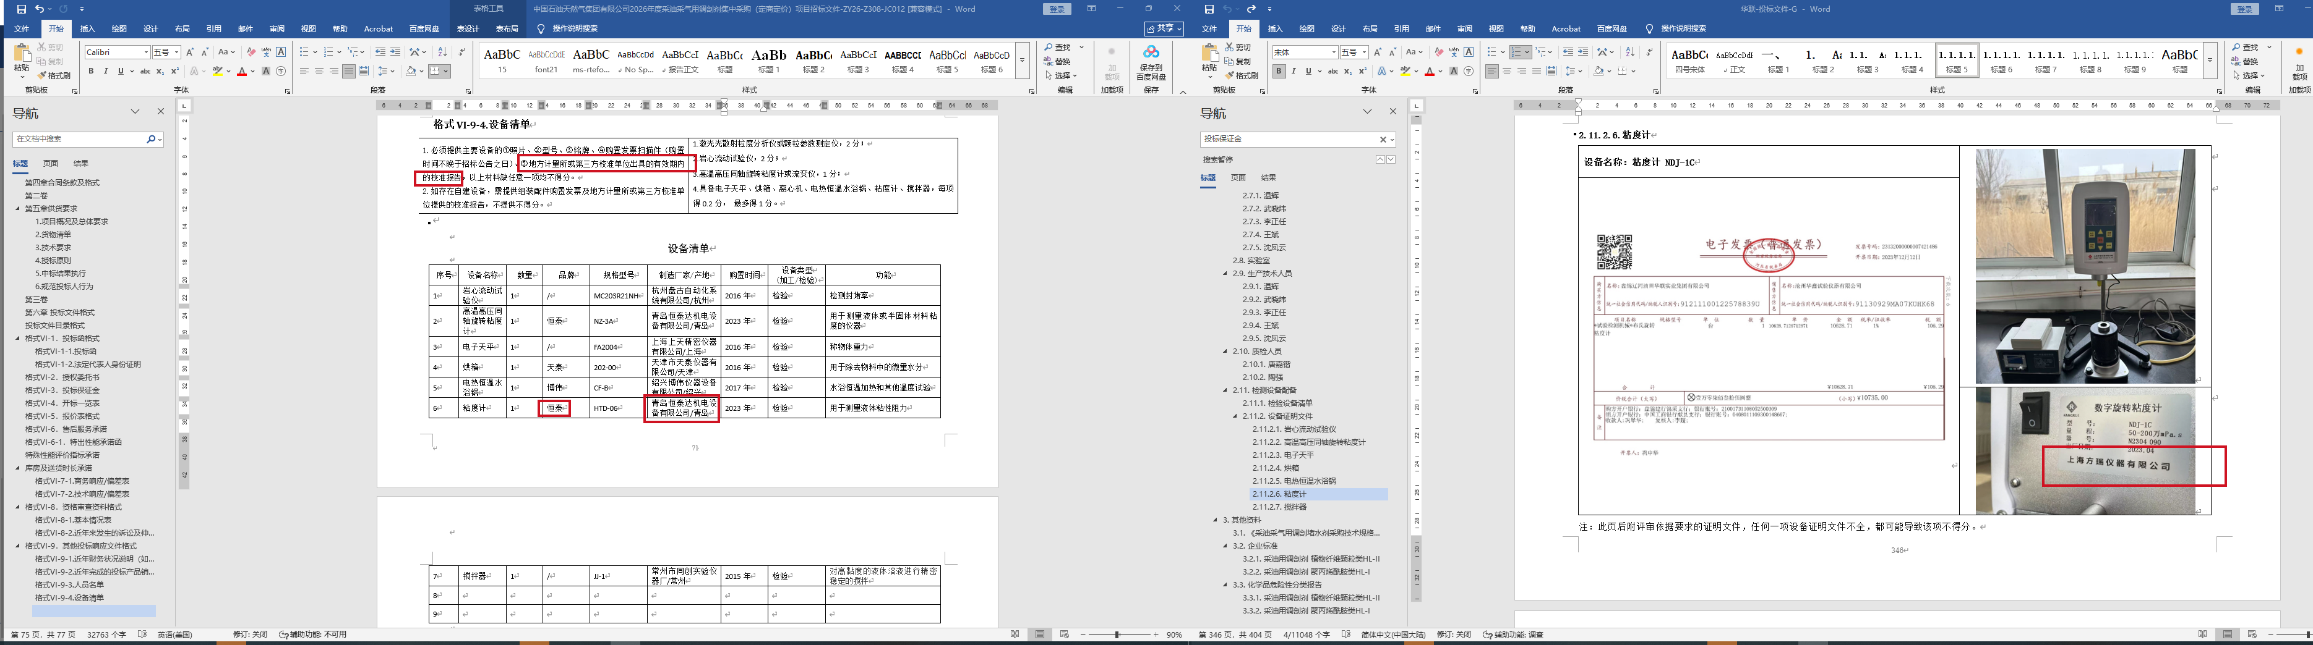
Task: Toggle left alignment in right Word window
Action: [x=1492, y=71]
